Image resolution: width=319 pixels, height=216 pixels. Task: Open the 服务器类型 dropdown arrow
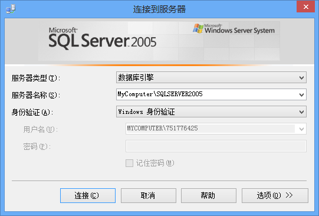click(301, 77)
